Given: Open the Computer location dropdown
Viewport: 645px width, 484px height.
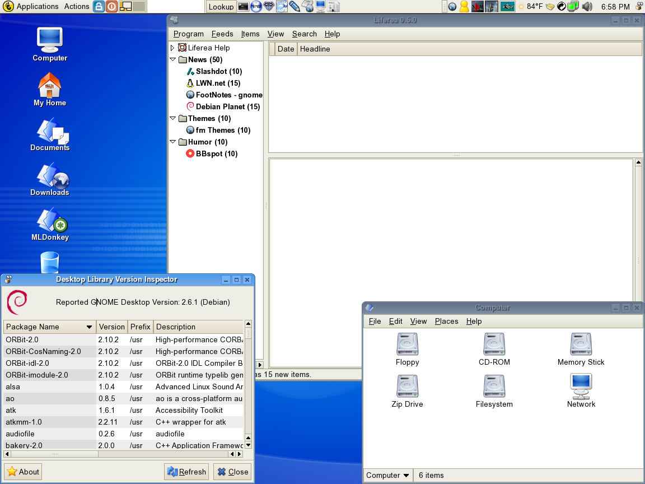Looking at the screenshot, I should pyautogui.click(x=387, y=476).
